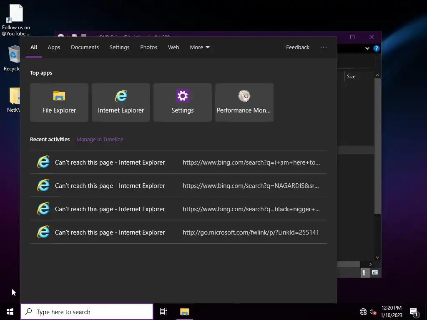Open recent activity go.microsoft.com fwlink
Image resolution: width=427 pixels, height=320 pixels.
click(178, 232)
